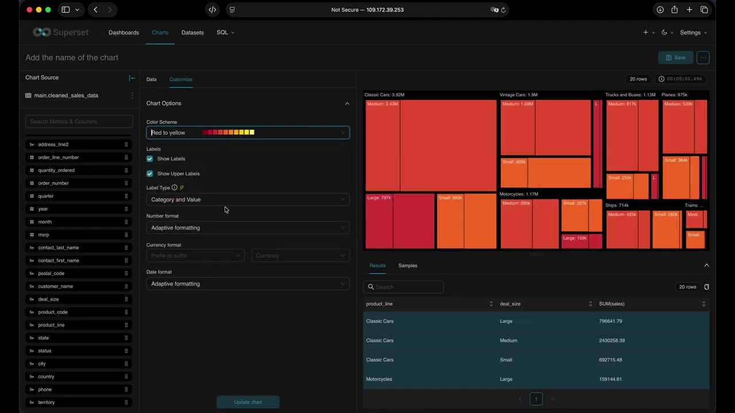This screenshot has width=735, height=413.
Task: Click the query timer clock icon
Action: tap(661, 79)
